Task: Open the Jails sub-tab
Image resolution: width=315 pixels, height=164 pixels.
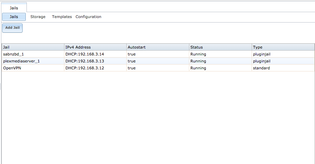Action: click(x=14, y=17)
